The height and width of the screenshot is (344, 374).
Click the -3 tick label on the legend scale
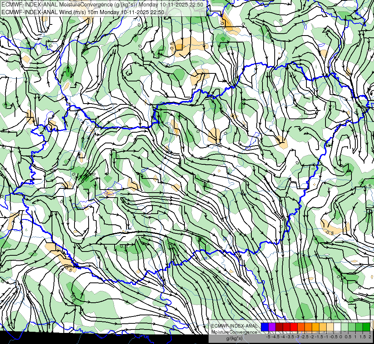click(298, 337)
